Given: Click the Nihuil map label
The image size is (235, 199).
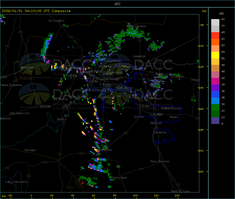Looking at the screenshot, I should point(62,119).
